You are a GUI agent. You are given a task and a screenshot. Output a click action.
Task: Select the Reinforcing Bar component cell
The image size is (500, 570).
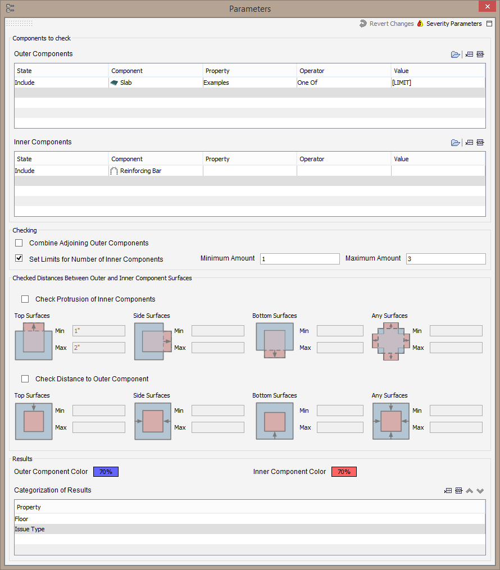pos(156,171)
